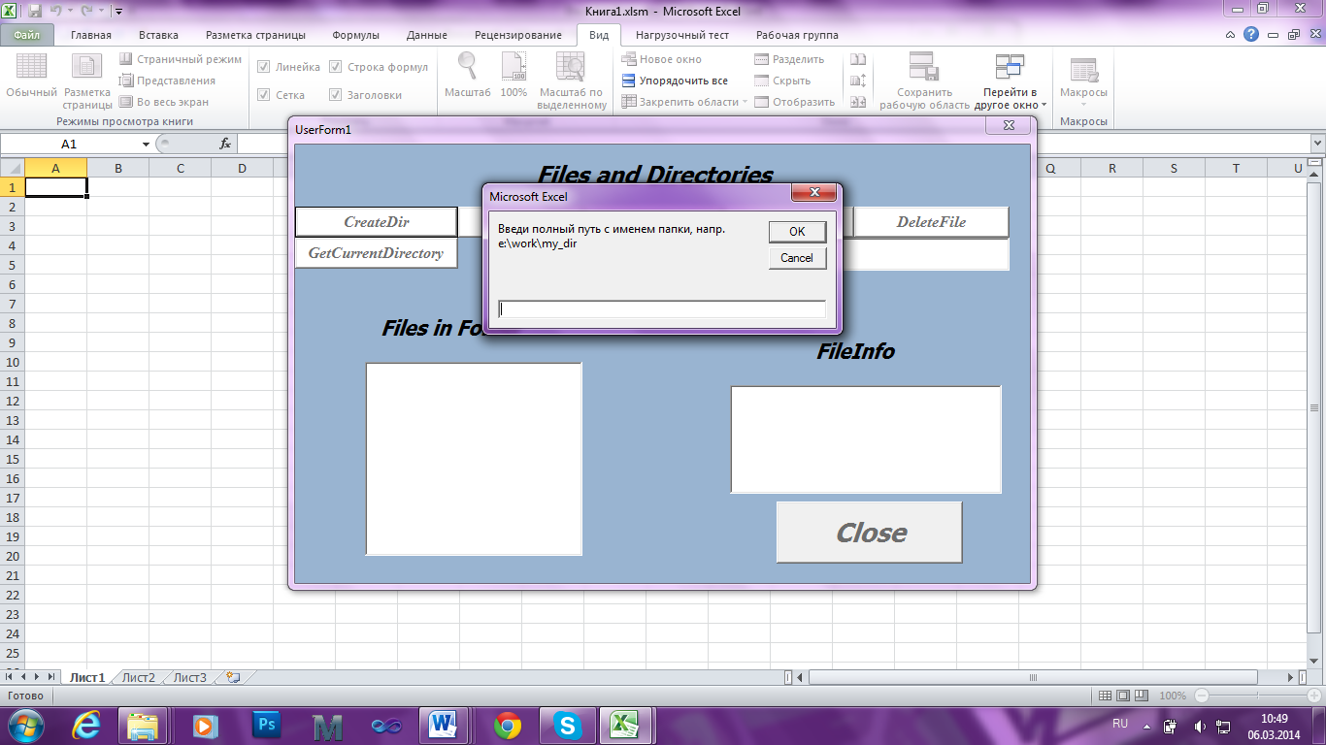Click the folder path input field
Image resolution: width=1326 pixels, height=745 pixels.
pos(662,308)
